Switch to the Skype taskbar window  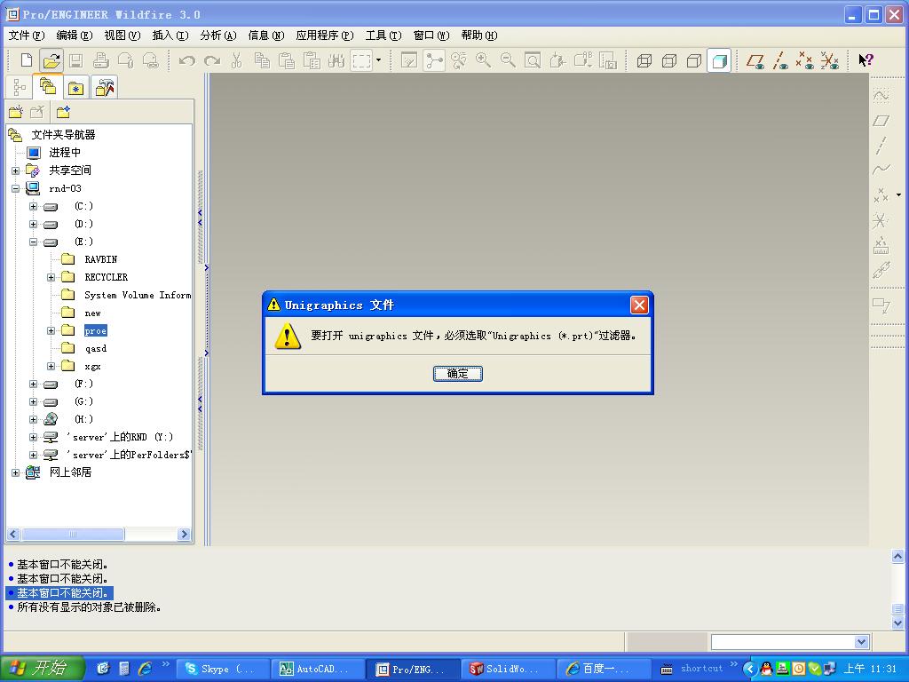tap(222, 669)
